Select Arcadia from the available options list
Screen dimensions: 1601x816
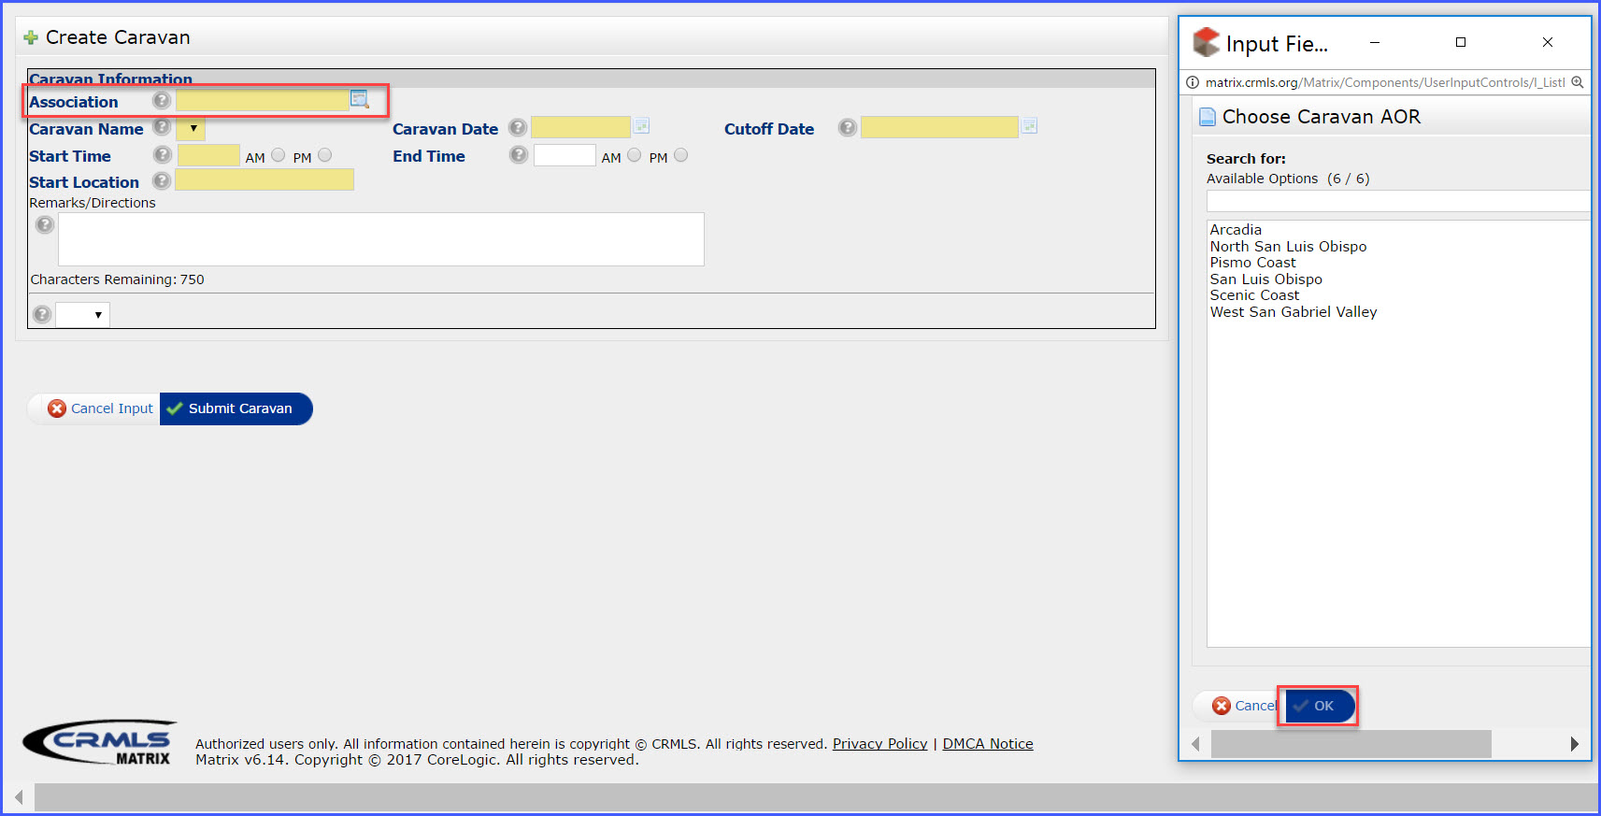[1236, 230]
